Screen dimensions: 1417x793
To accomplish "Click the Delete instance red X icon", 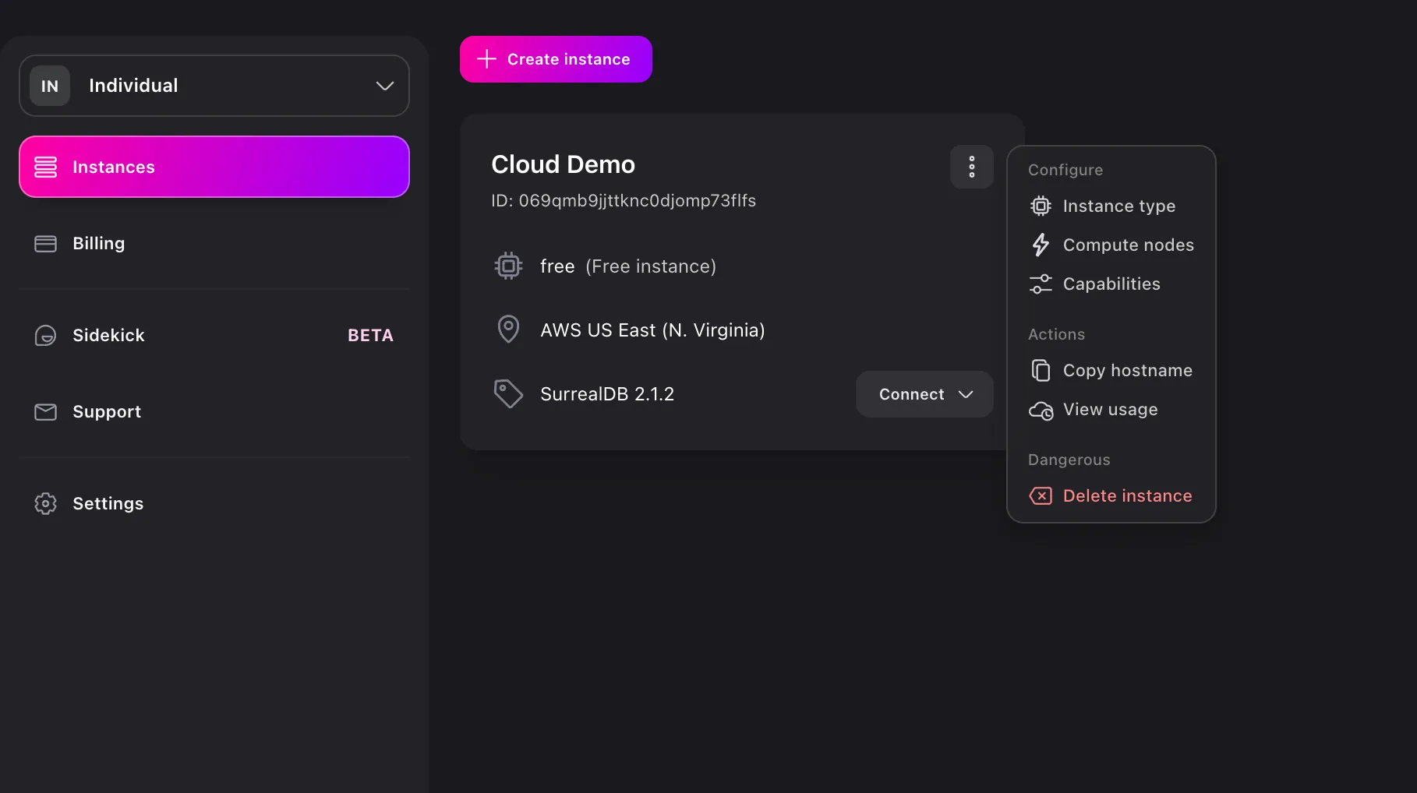I will pos(1041,496).
